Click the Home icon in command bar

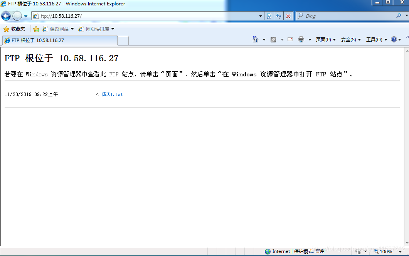(x=256, y=39)
